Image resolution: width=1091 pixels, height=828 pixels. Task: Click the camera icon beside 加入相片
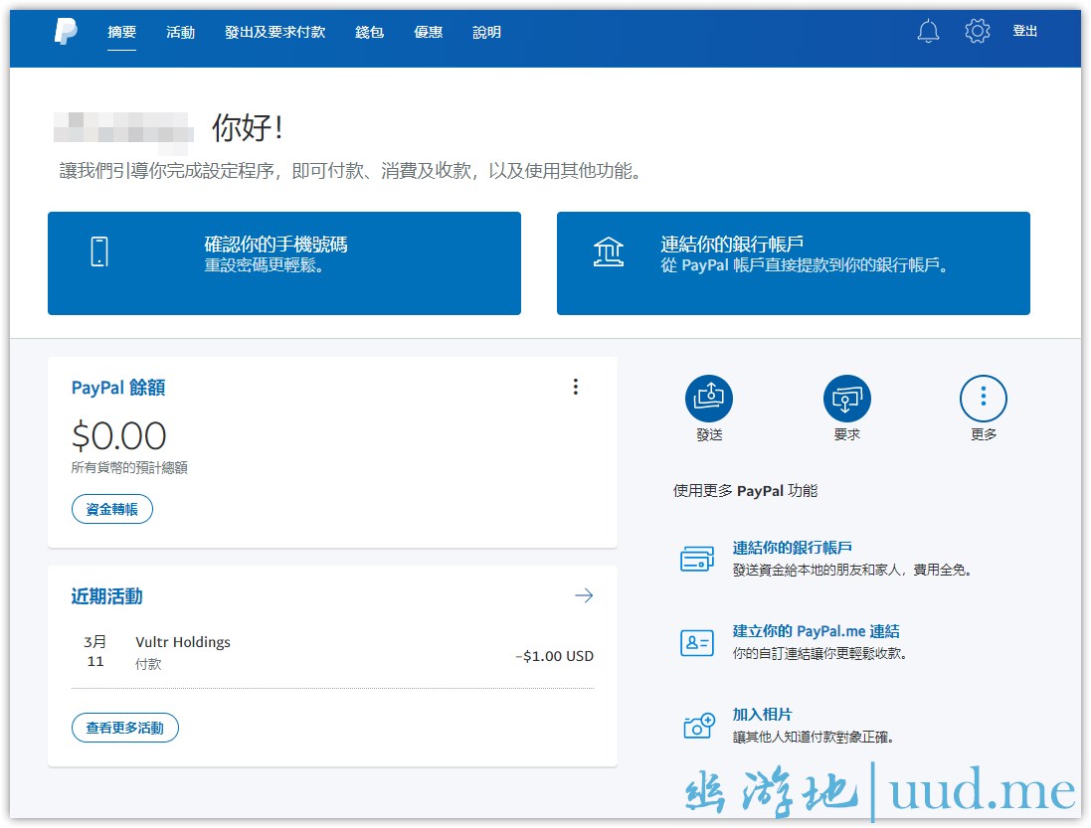699,726
